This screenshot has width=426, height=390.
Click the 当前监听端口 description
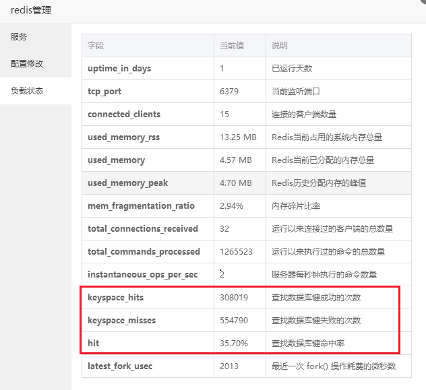point(296,92)
